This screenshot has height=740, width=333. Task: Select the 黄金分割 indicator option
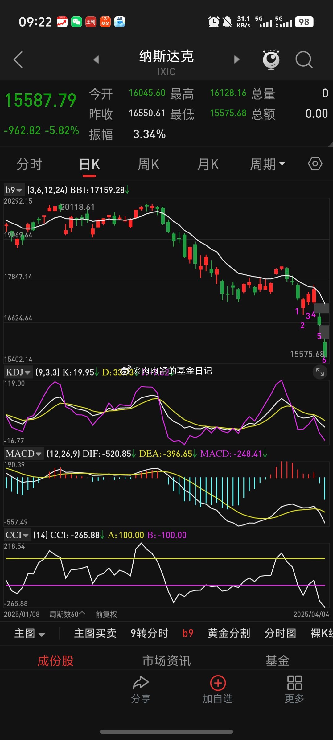[229, 633]
